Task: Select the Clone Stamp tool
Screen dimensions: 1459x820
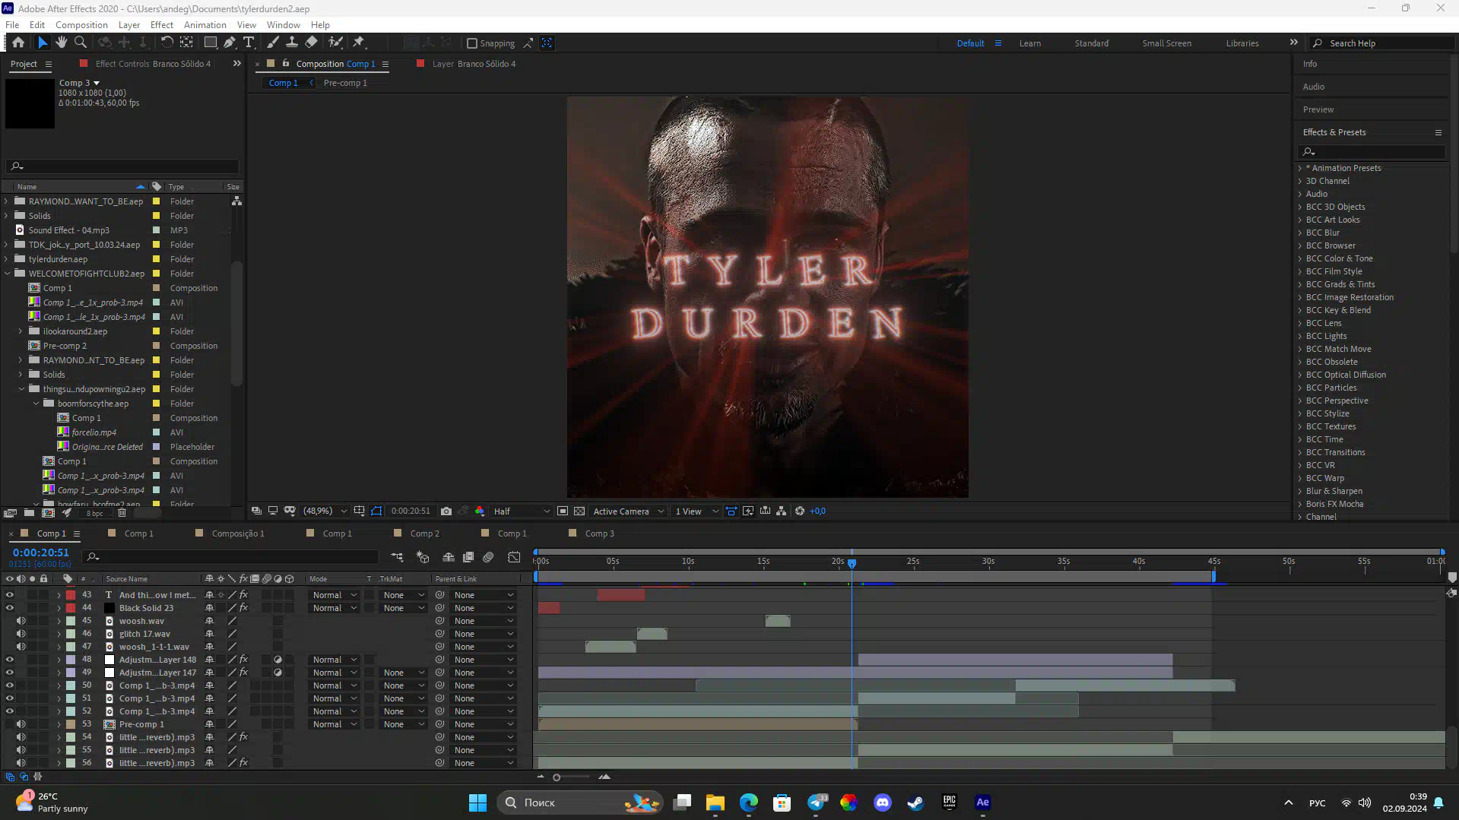Action: coord(292,43)
